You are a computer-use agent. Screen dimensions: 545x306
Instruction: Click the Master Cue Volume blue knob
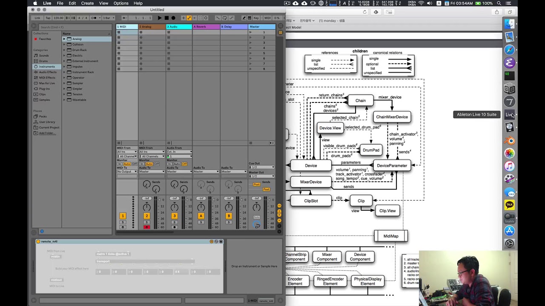(x=257, y=224)
